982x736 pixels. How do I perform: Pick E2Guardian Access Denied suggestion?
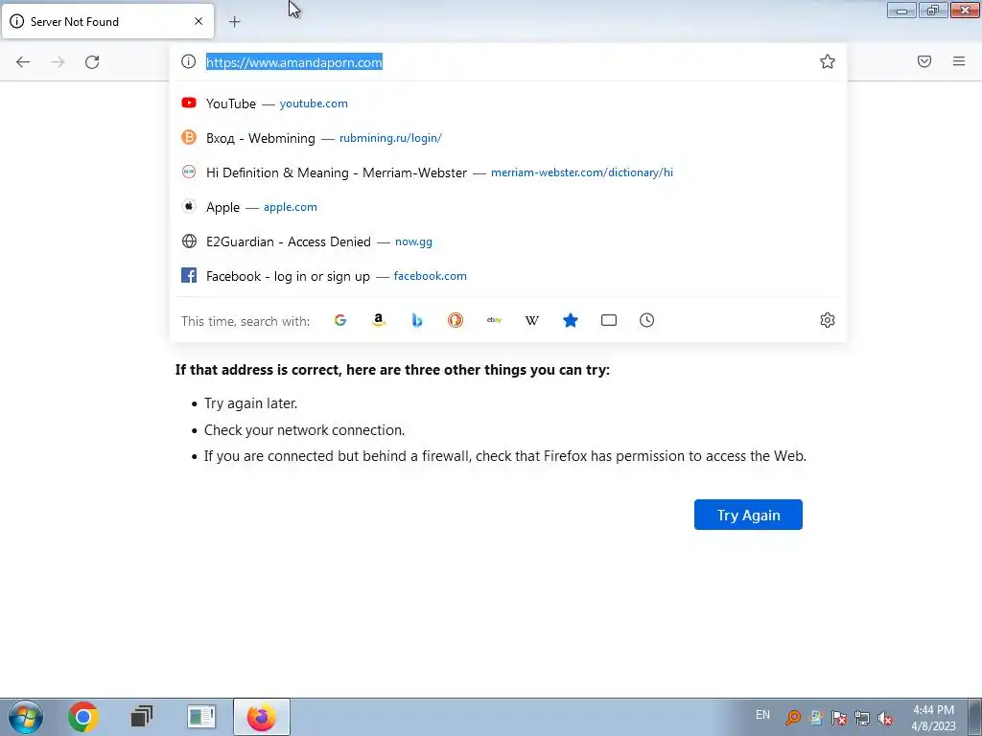tap(508, 241)
